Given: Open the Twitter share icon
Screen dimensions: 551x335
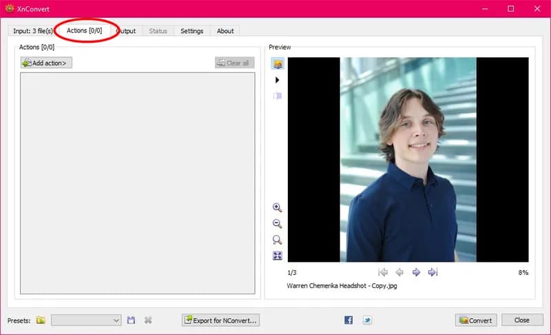Looking at the screenshot, I should pyautogui.click(x=367, y=320).
